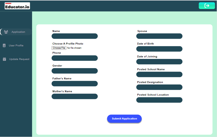Image resolution: width=217 pixels, height=137 pixels.
Task: Click the 'Posted School Name' label
Action: click(x=151, y=69)
